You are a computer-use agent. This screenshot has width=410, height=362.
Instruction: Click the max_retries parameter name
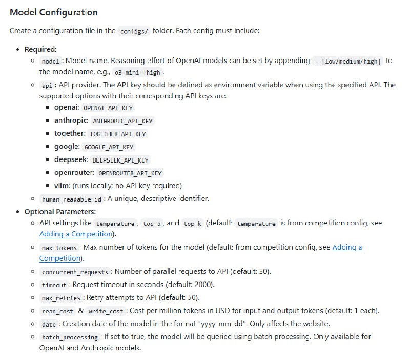62,298
